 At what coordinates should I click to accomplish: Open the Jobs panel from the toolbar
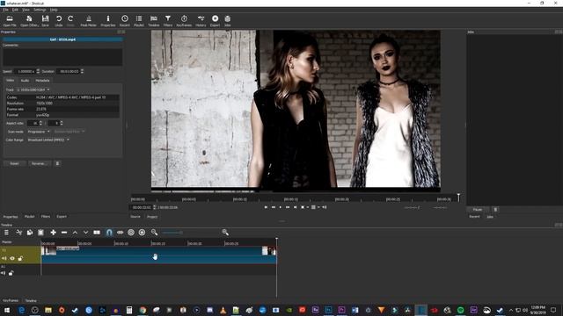pyautogui.click(x=228, y=21)
